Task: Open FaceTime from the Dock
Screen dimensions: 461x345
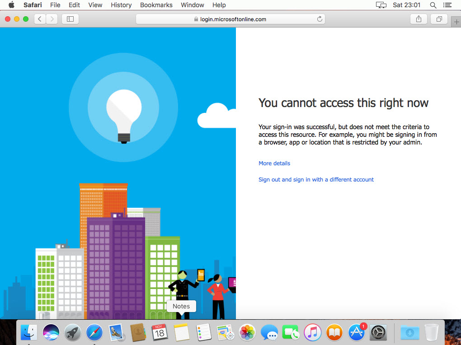Action: pos(291,333)
